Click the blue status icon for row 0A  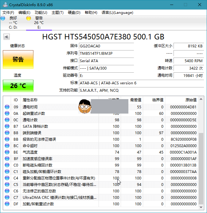click(7, 114)
